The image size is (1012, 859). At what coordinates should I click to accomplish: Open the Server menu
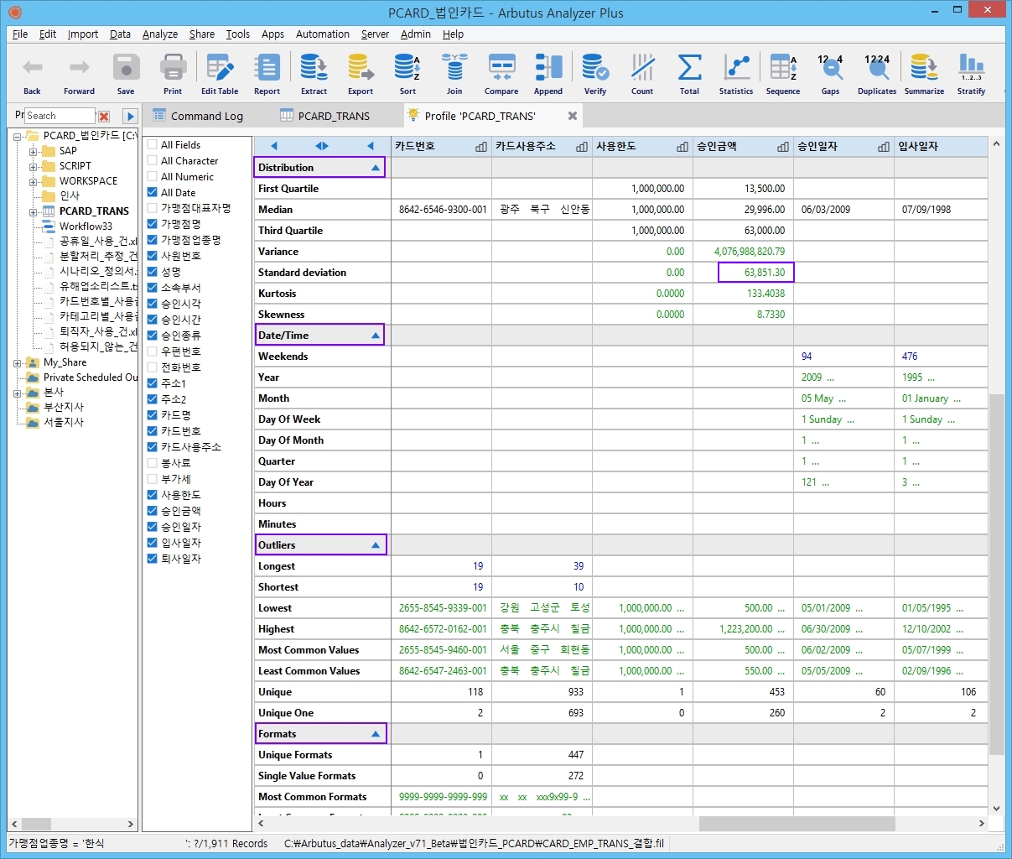[375, 34]
